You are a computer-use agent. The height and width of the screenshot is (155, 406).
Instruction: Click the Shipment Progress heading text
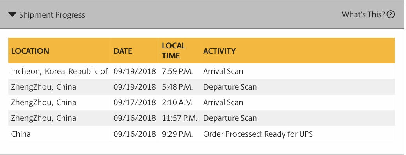(x=52, y=15)
